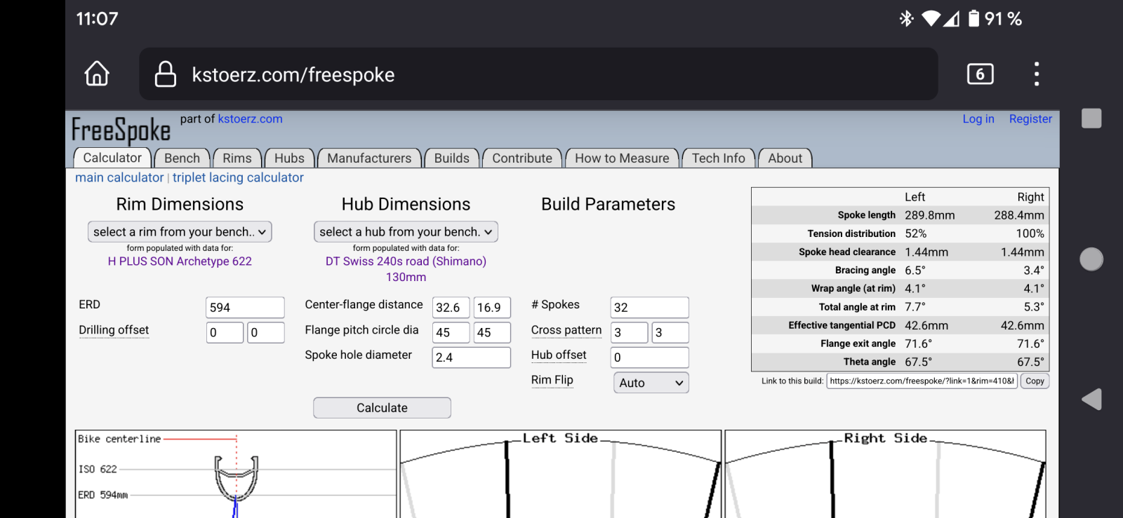Click the FreeSpoke logo
Image resolution: width=1123 pixels, height=518 pixels.
click(x=121, y=130)
